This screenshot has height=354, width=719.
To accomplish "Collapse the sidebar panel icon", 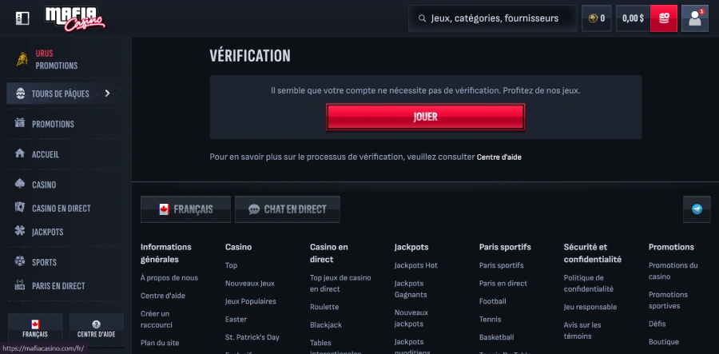I will click(x=22, y=18).
